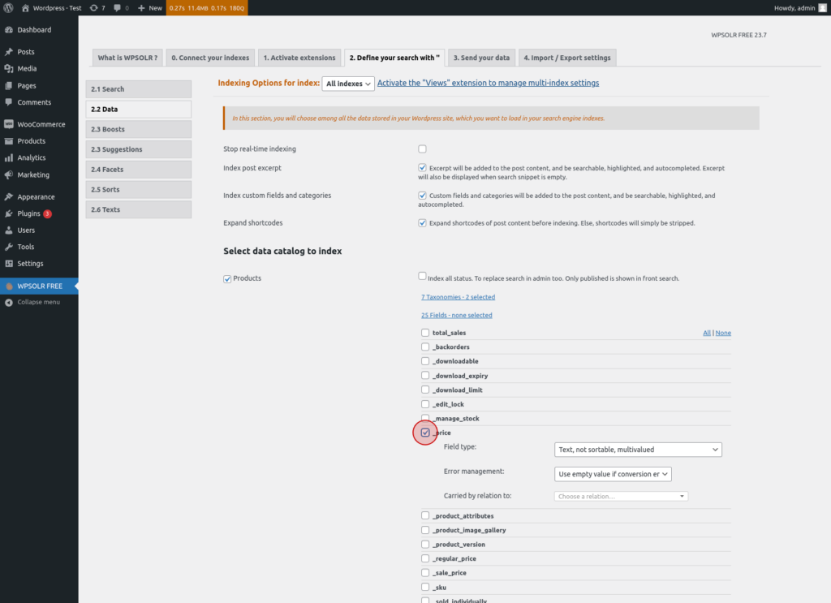The image size is (831, 603).
Task: Open the WooCommerce icon in sidebar
Action: 8,124
